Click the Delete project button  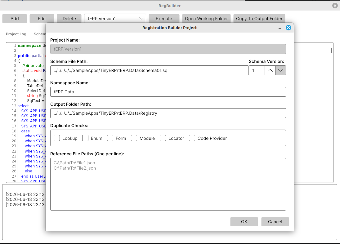pyautogui.click(x=69, y=19)
